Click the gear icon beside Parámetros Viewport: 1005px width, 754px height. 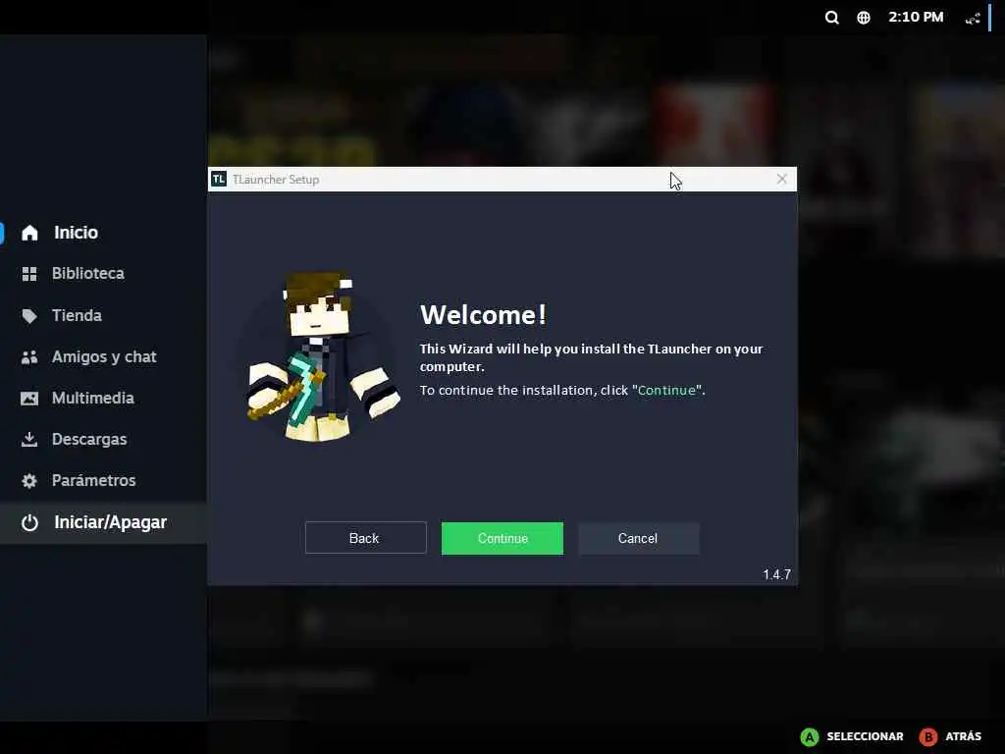[x=29, y=481]
